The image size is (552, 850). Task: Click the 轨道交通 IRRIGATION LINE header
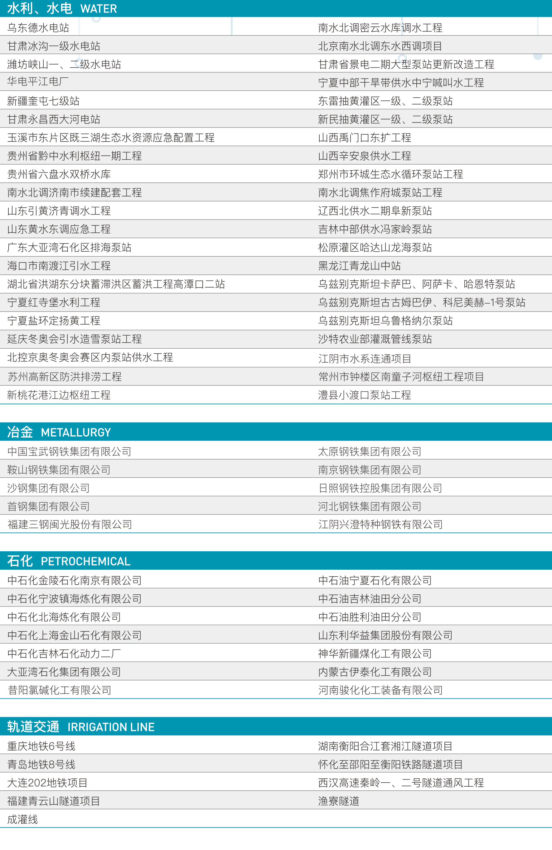[x=276, y=726]
